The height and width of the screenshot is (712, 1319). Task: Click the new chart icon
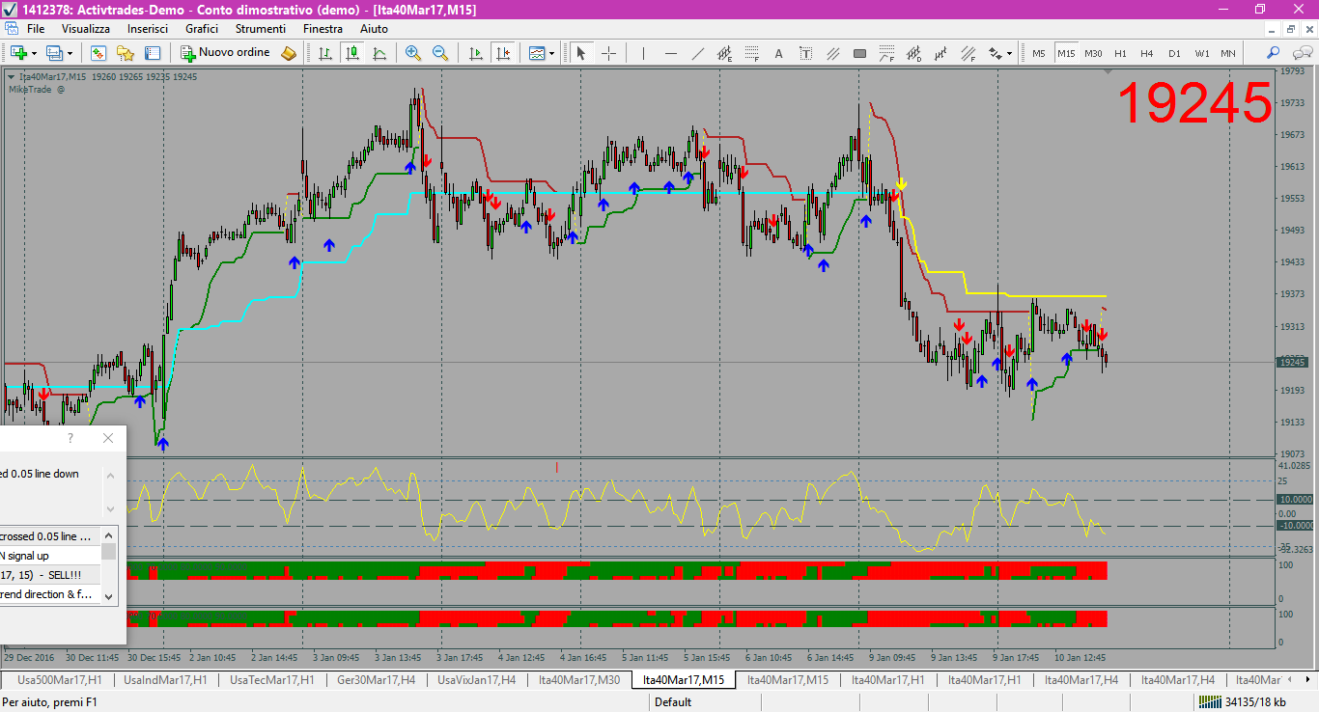18,53
